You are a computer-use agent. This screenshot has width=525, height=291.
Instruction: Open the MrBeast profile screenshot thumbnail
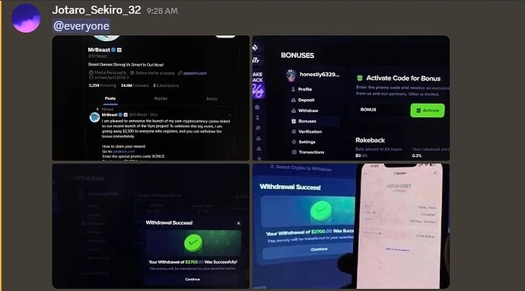pyautogui.click(x=151, y=98)
